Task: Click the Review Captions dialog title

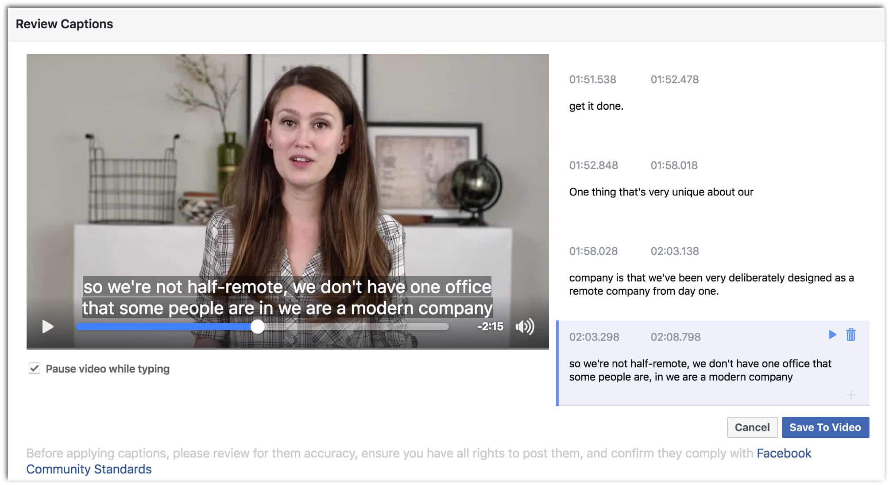Action: 65,24
